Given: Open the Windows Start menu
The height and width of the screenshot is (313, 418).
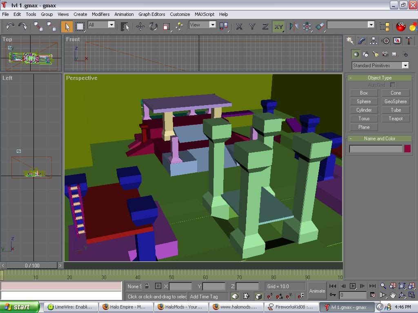Looking at the screenshot, I should click(x=20, y=307).
